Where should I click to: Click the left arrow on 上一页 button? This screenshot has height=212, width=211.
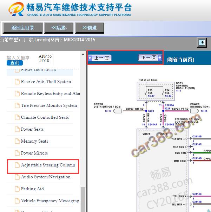(x=90, y=58)
